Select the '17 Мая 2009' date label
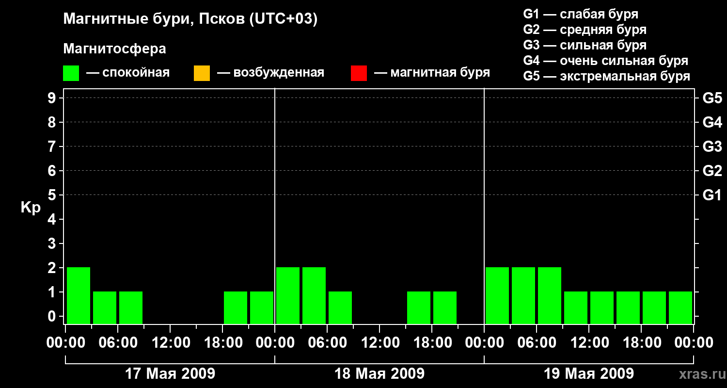The height and width of the screenshot is (388, 727). pyautogui.click(x=170, y=374)
